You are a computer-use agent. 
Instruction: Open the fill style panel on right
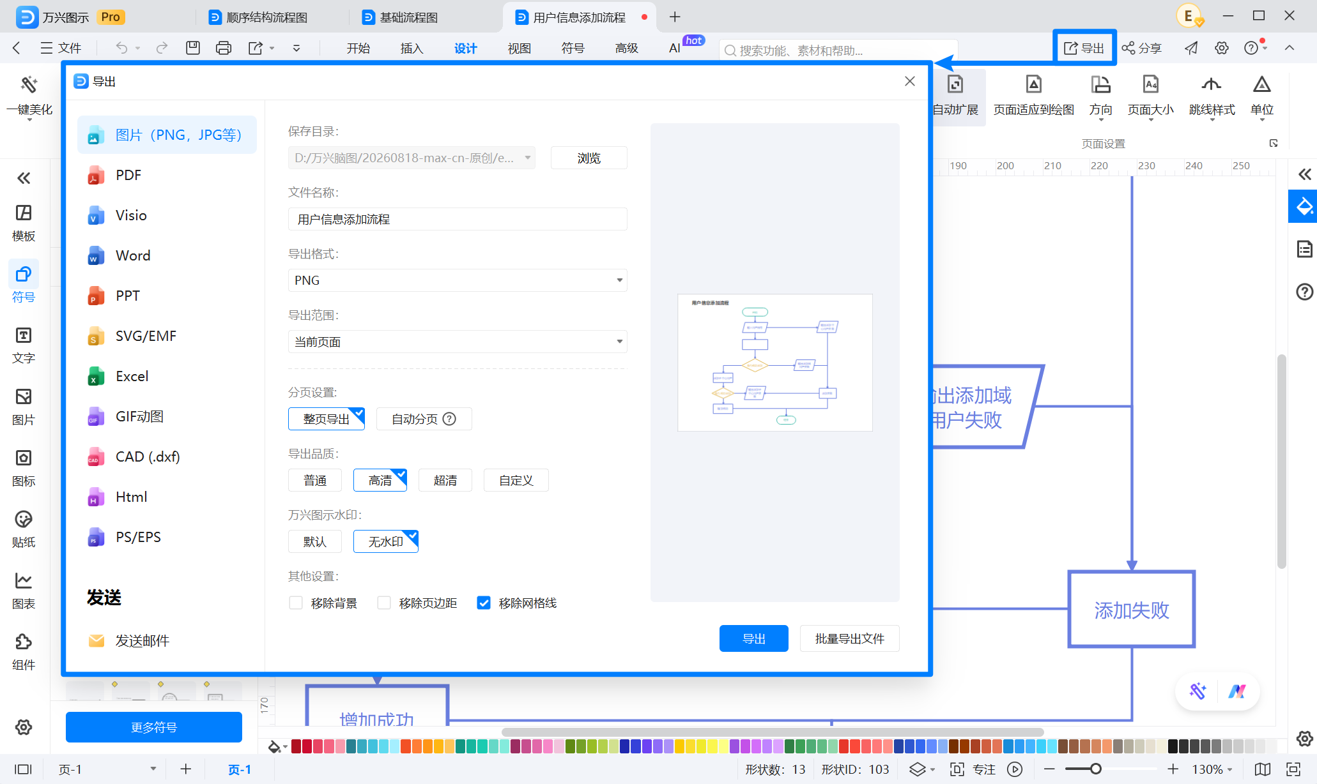coord(1304,206)
